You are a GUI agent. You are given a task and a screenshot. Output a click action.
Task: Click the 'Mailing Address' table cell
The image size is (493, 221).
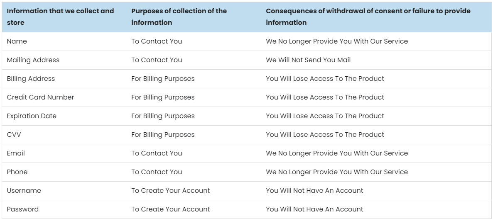[64, 60]
